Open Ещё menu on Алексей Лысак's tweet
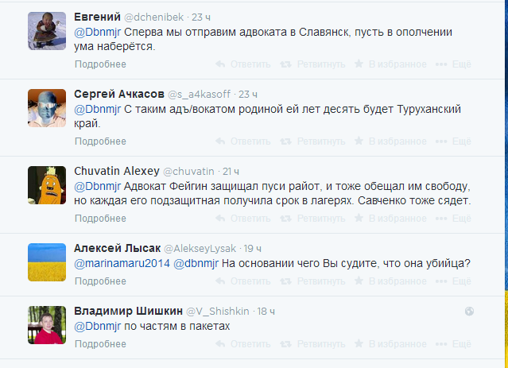The image size is (508, 368). point(453,281)
